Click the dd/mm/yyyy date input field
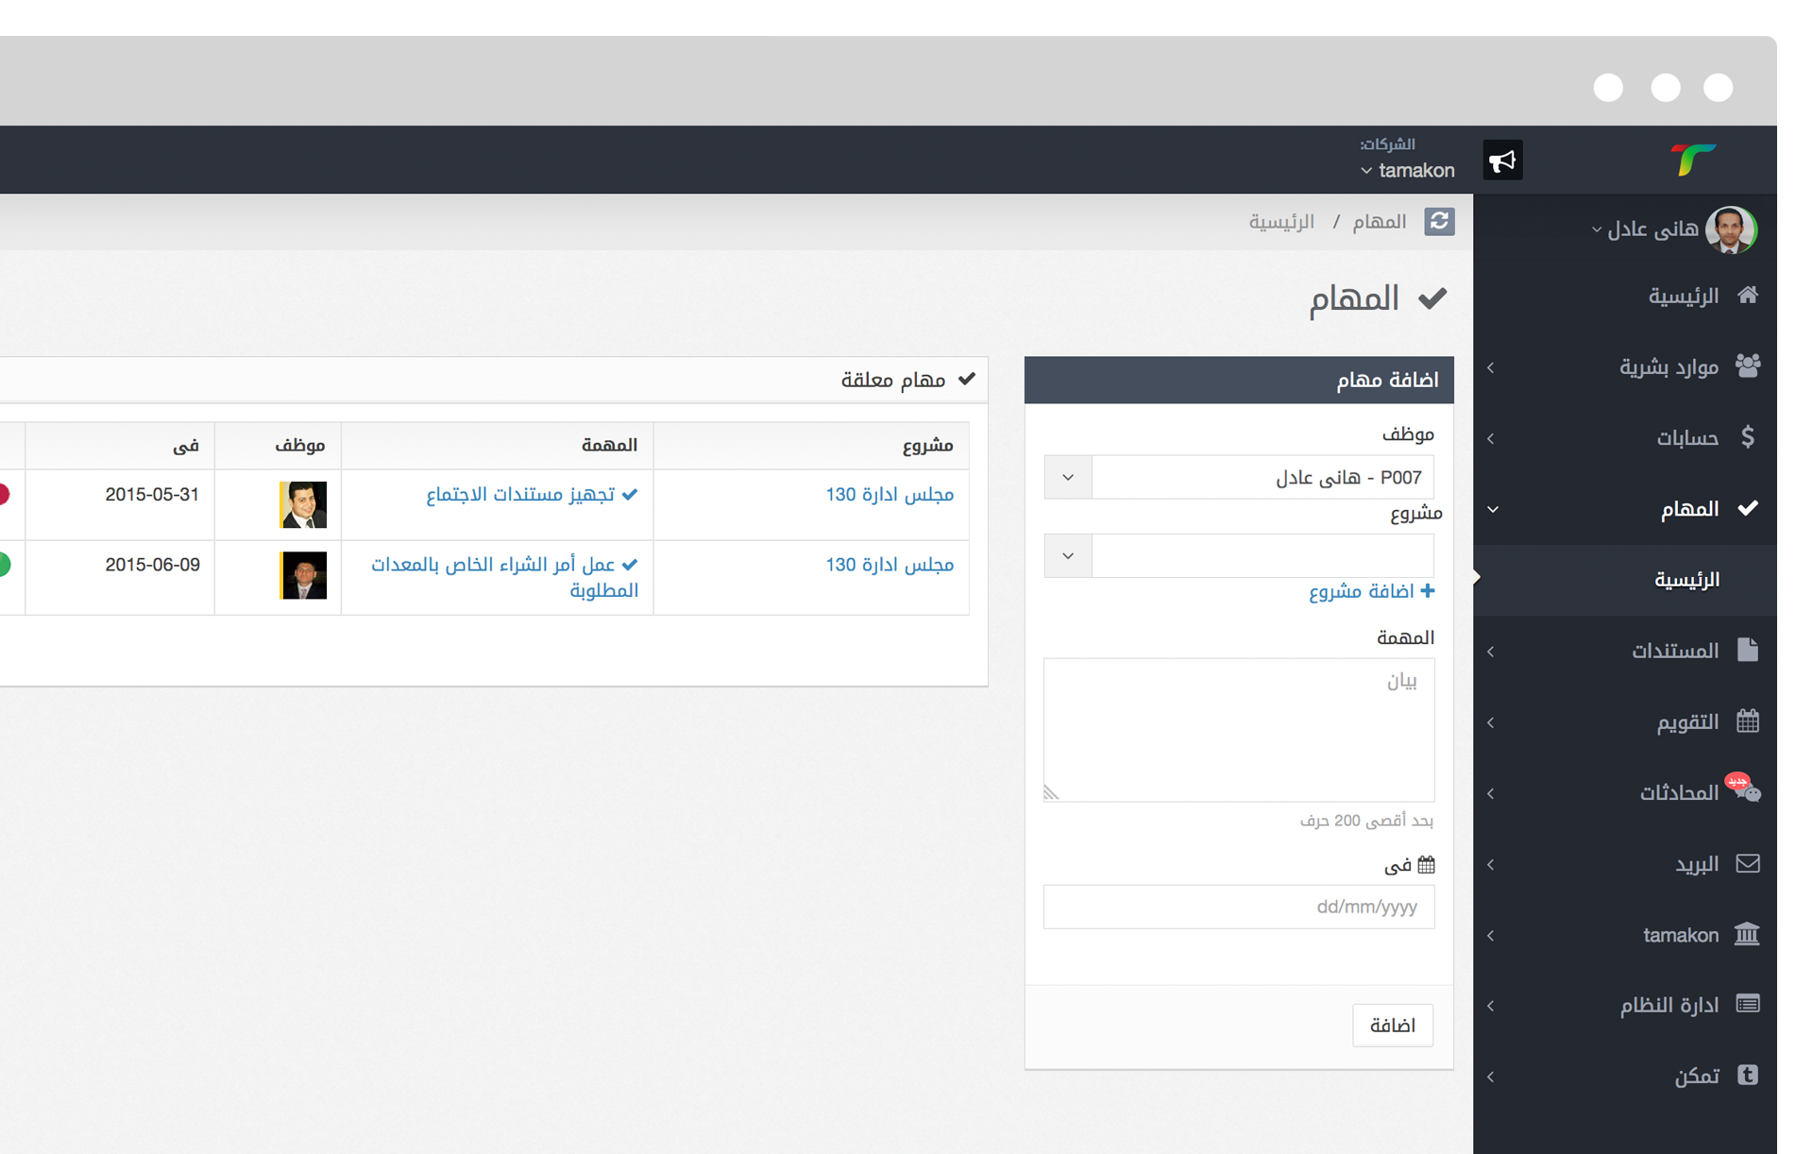The height and width of the screenshot is (1154, 1813). (1238, 907)
